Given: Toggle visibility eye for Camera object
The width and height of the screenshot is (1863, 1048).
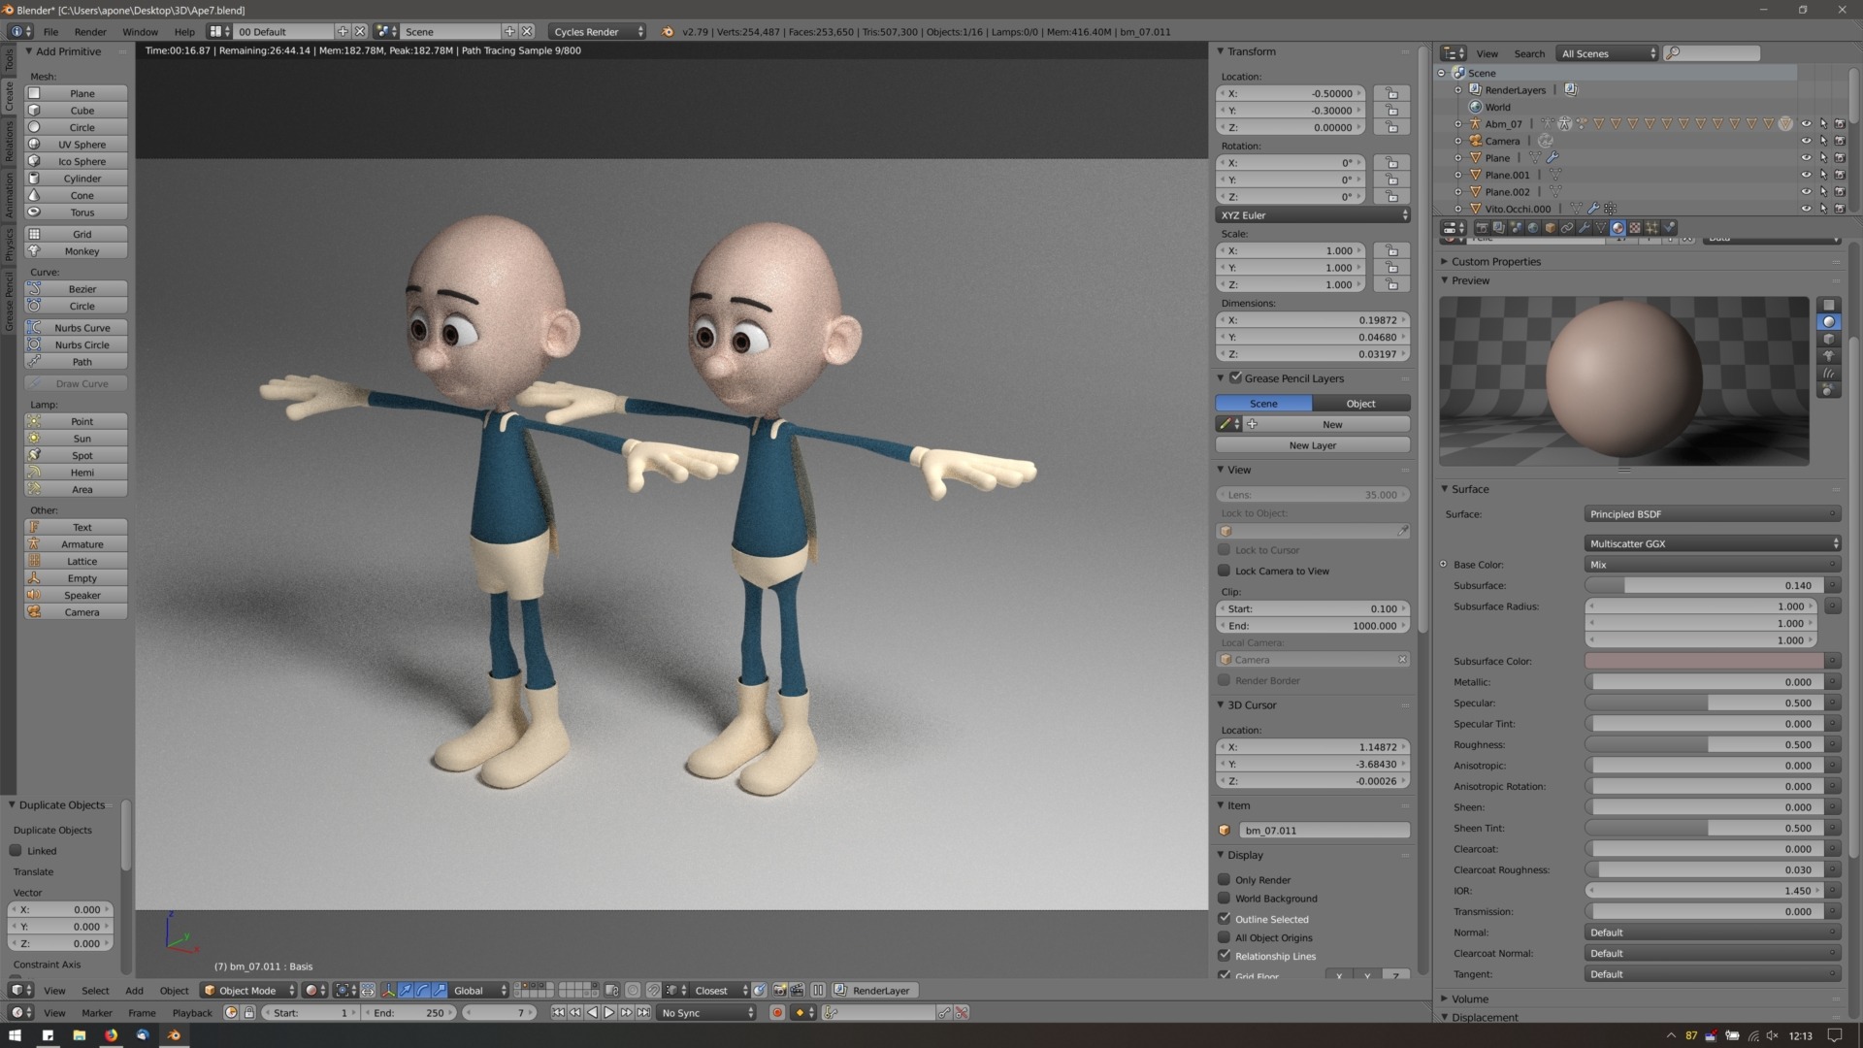Looking at the screenshot, I should pos(1806,141).
